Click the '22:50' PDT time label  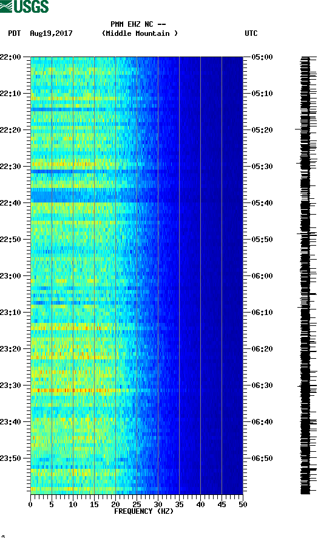[x=10, y=240]
